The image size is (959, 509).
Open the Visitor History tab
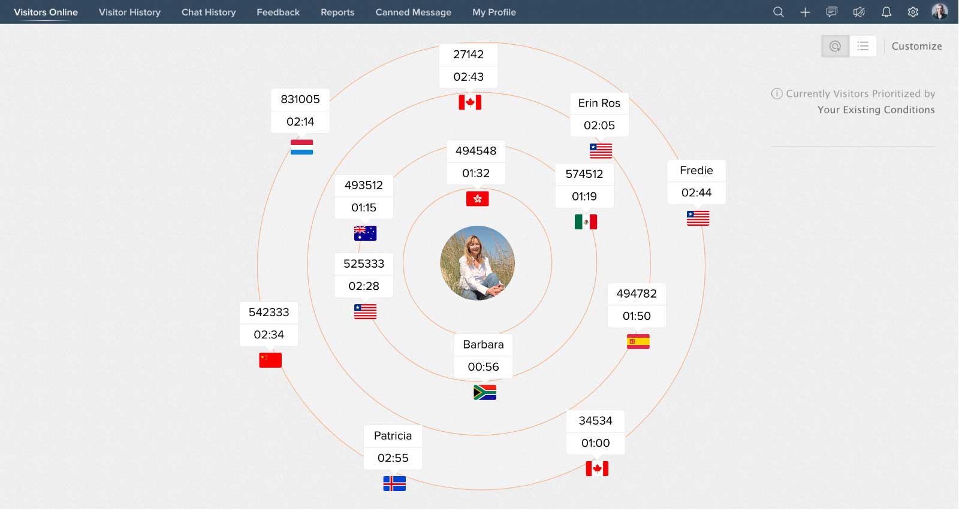coord(129,12)
